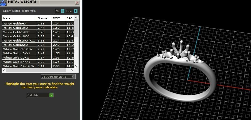Click the horizontal scroll left arrow

4,70
